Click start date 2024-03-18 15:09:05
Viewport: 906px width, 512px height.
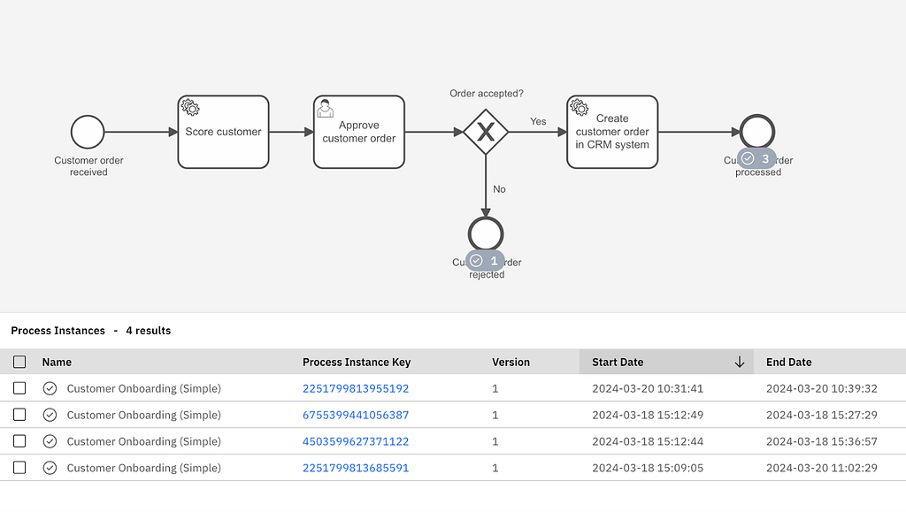coord(648,468)
